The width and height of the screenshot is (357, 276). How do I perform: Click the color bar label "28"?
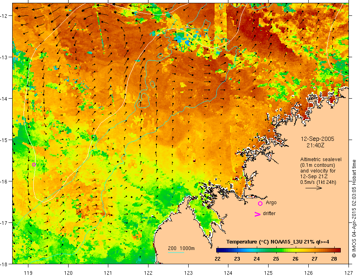pyautogui.click(x=334, y=259)
